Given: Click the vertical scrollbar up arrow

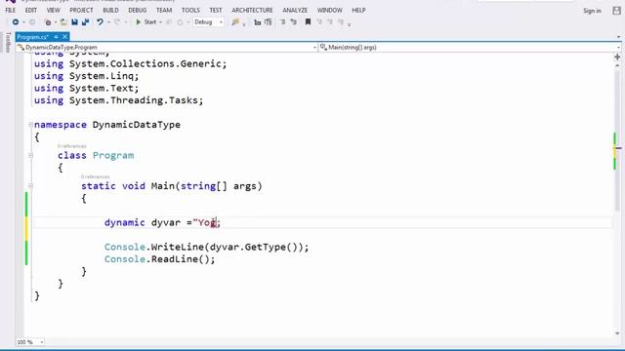Looking at the screenshot, I should coord(618,65).
